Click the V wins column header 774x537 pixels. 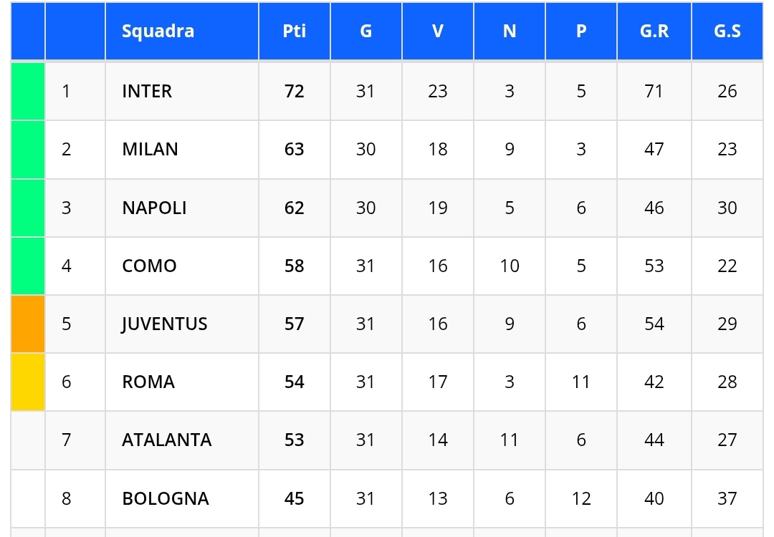(x=437, y=32)
